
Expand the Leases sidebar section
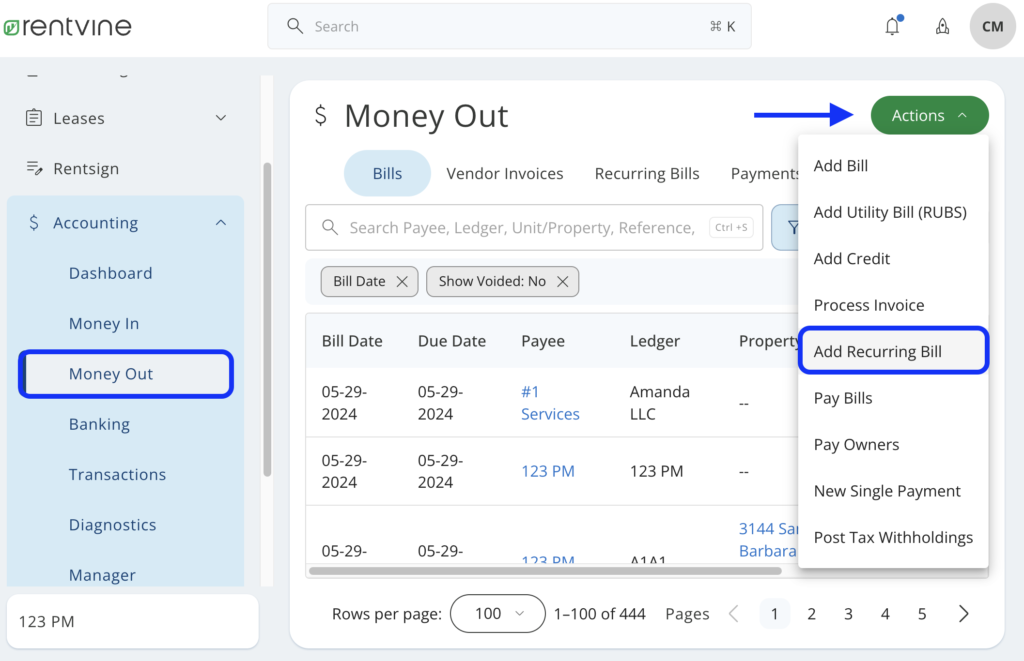point(220,118)
